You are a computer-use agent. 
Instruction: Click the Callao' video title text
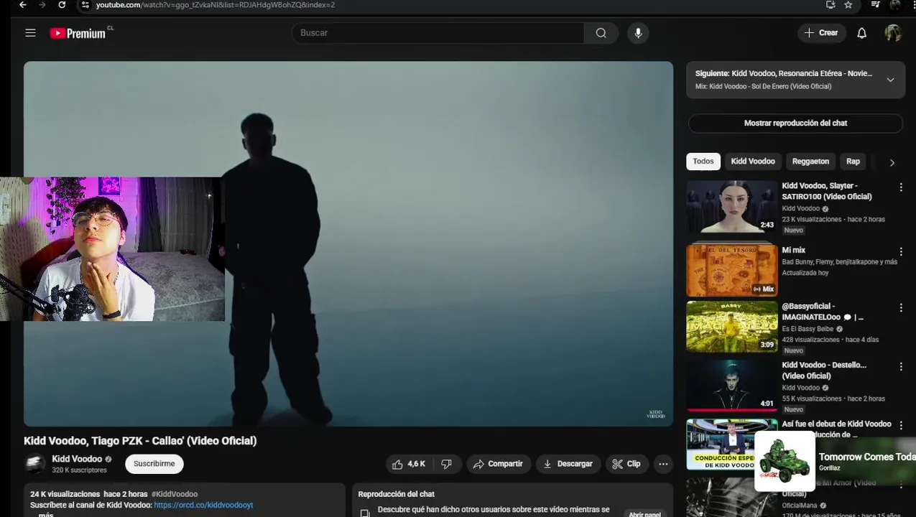point(140,441)
